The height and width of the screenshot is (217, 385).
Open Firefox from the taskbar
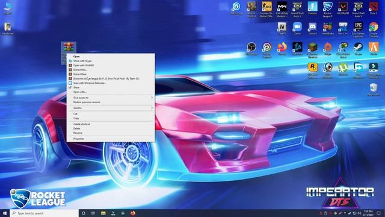coord(133,213)
